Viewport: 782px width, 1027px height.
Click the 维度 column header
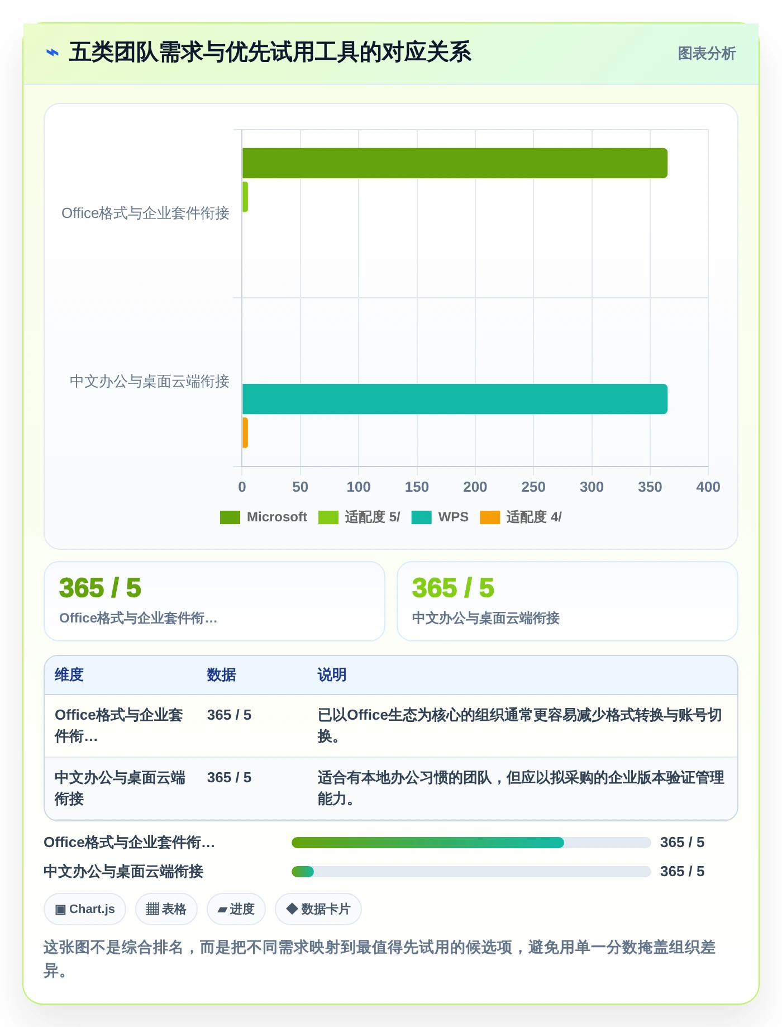tap(69, 675)
